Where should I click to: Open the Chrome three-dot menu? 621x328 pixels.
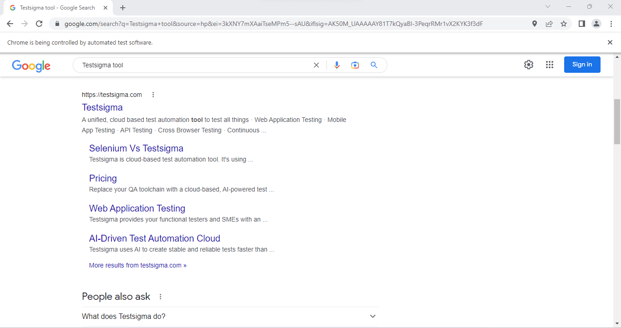pyautogui.click(x=611, y=24)
